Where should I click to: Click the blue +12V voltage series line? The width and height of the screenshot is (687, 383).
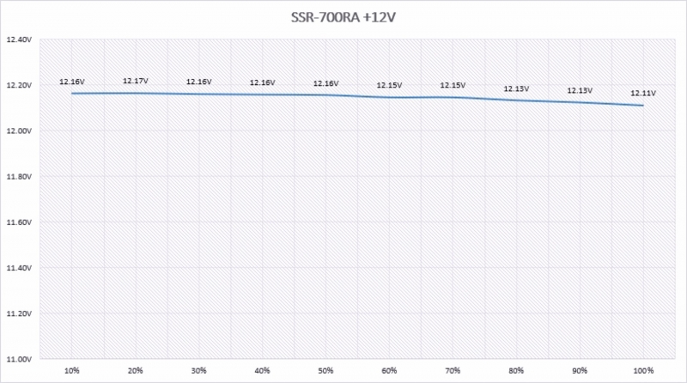click(357, 96)
